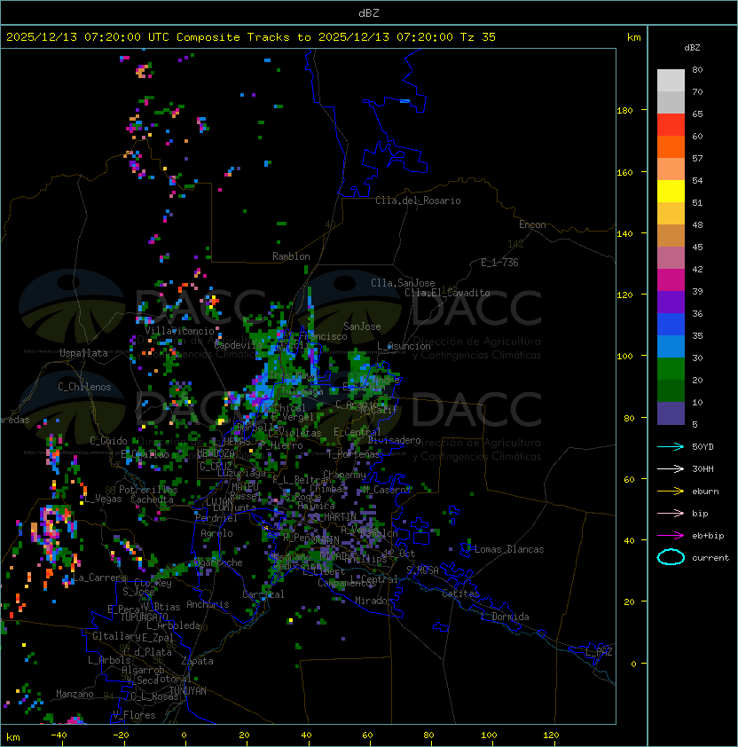
Task: Click the Clla.del_Rosario label
Action: [418, 201]
